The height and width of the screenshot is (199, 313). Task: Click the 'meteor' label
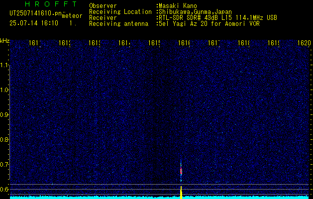point(72,16)
